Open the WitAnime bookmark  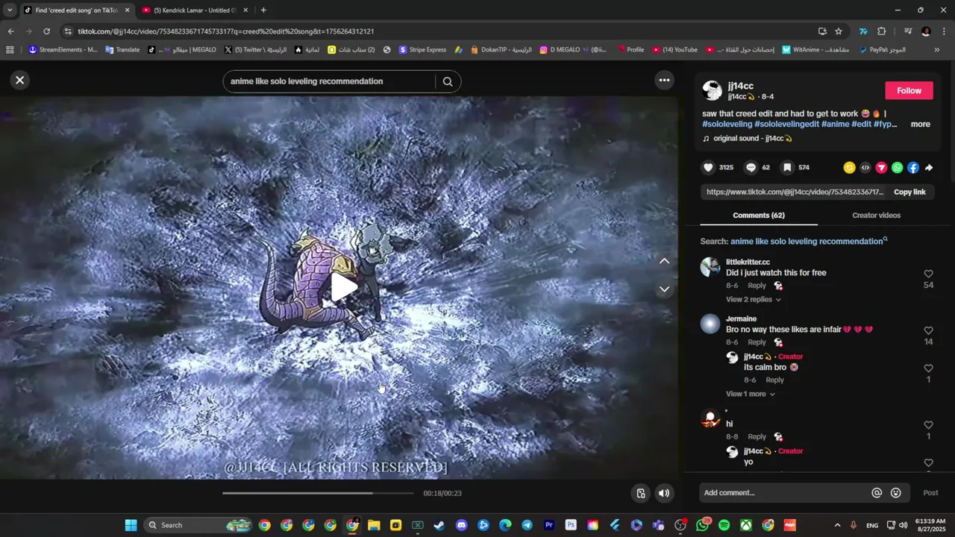[817, 50]
